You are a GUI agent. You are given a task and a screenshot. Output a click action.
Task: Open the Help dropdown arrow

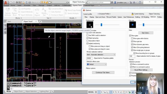[142, 2]
